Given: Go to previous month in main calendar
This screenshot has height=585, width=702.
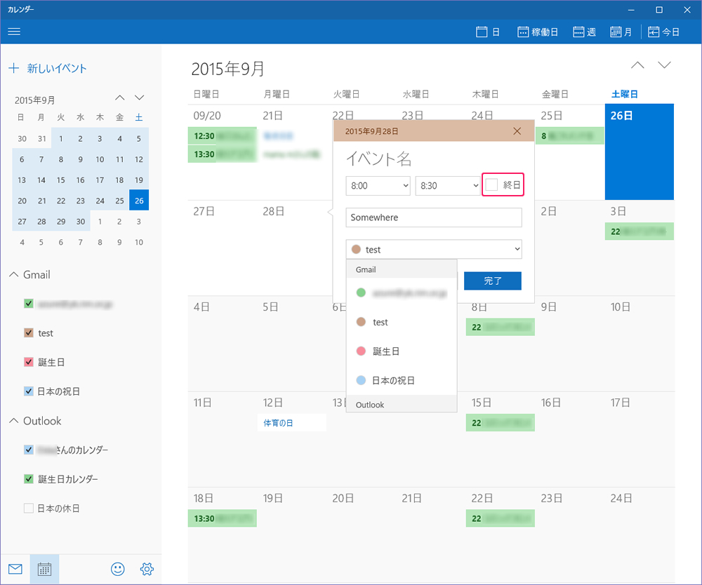Looking at the screenshot, I should click(x=637, y=65).
